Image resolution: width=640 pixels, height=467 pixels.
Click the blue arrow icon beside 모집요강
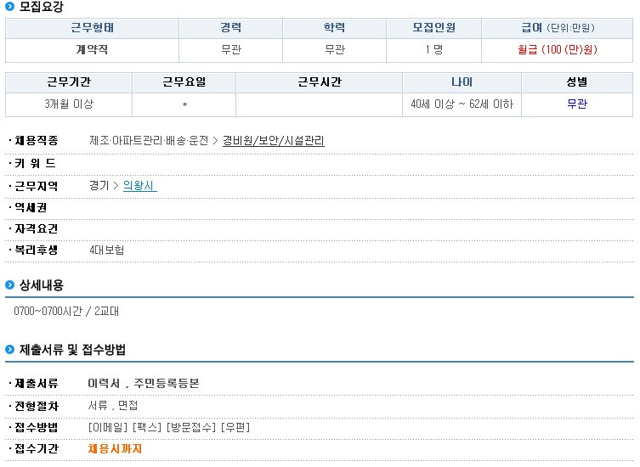click(x=10, y=6)
